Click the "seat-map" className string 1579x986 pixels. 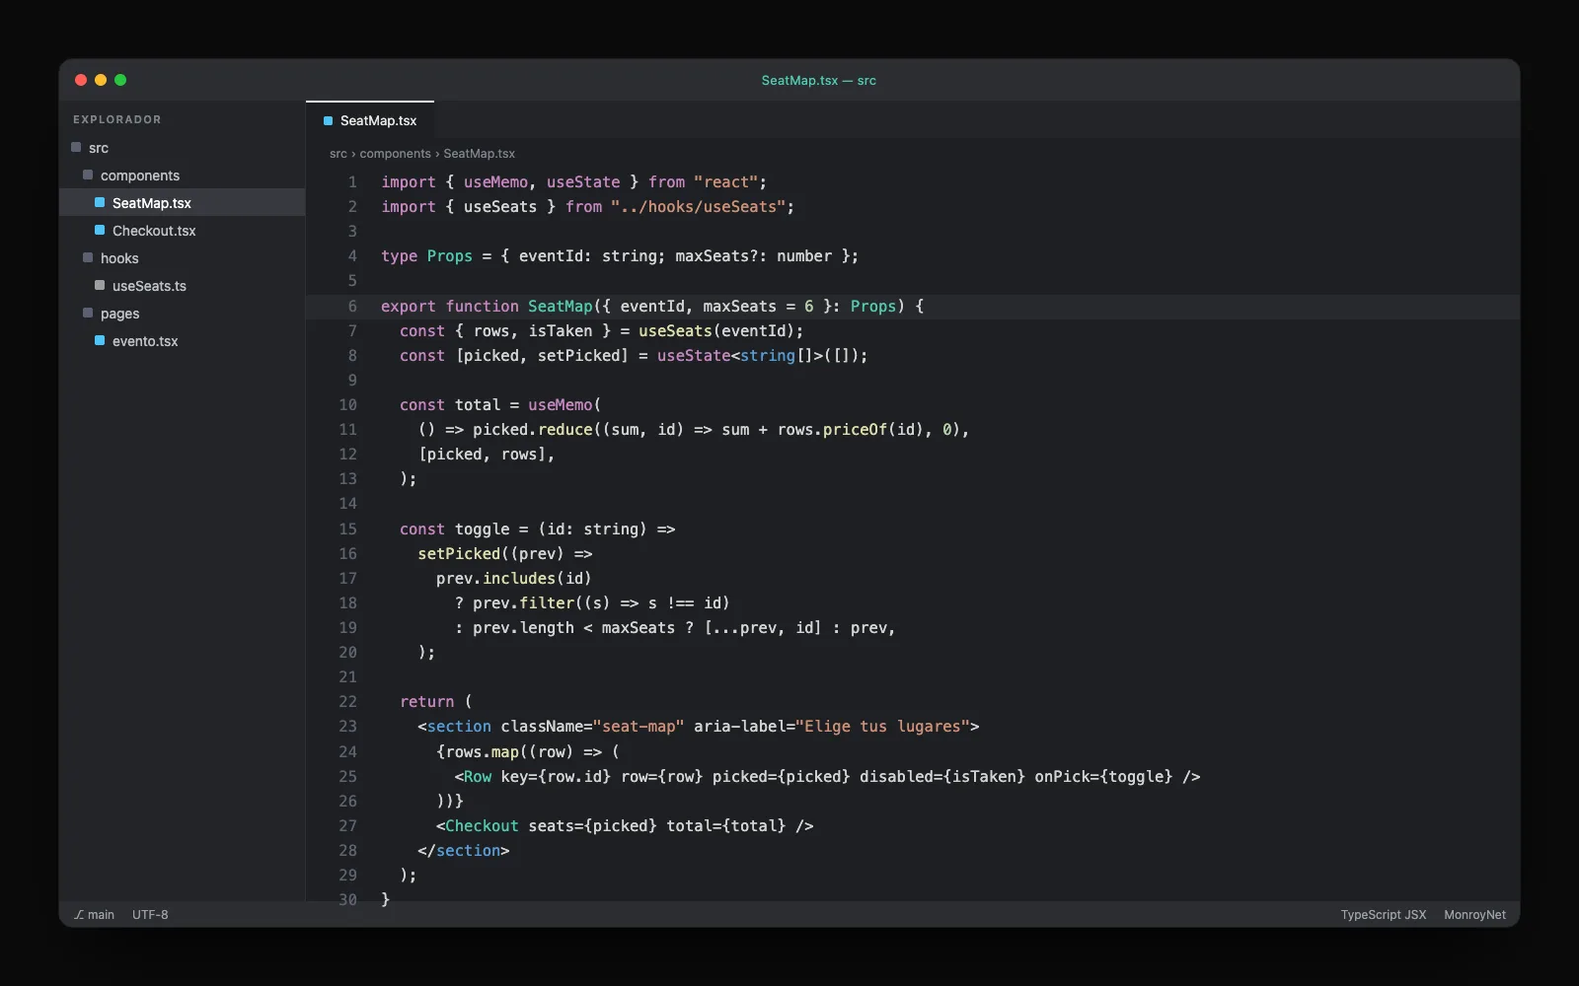point(639,727)
